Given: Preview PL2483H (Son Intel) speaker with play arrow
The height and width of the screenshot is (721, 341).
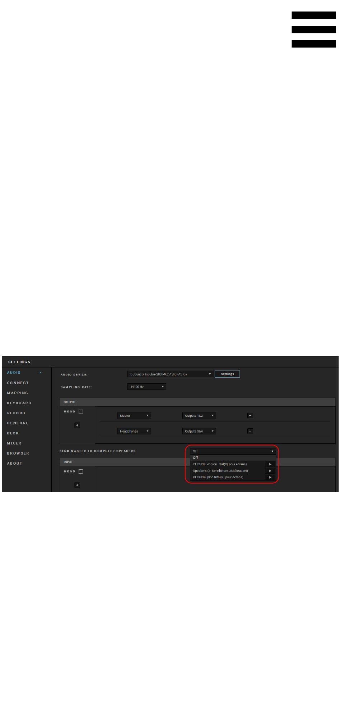Looking at the screenshot, I should coord(270,477).
